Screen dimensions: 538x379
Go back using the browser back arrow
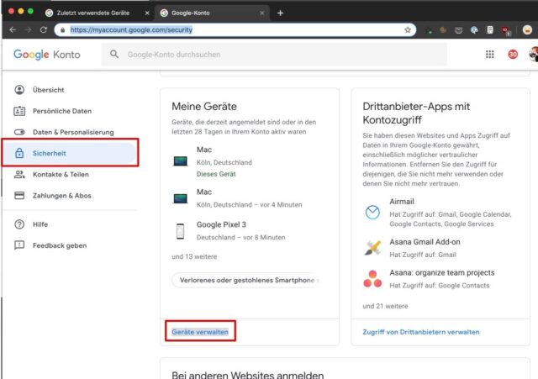pos(12,29)
